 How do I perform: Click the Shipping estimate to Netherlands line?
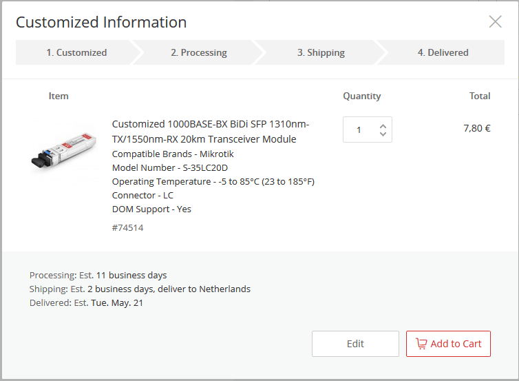(140, 289)
